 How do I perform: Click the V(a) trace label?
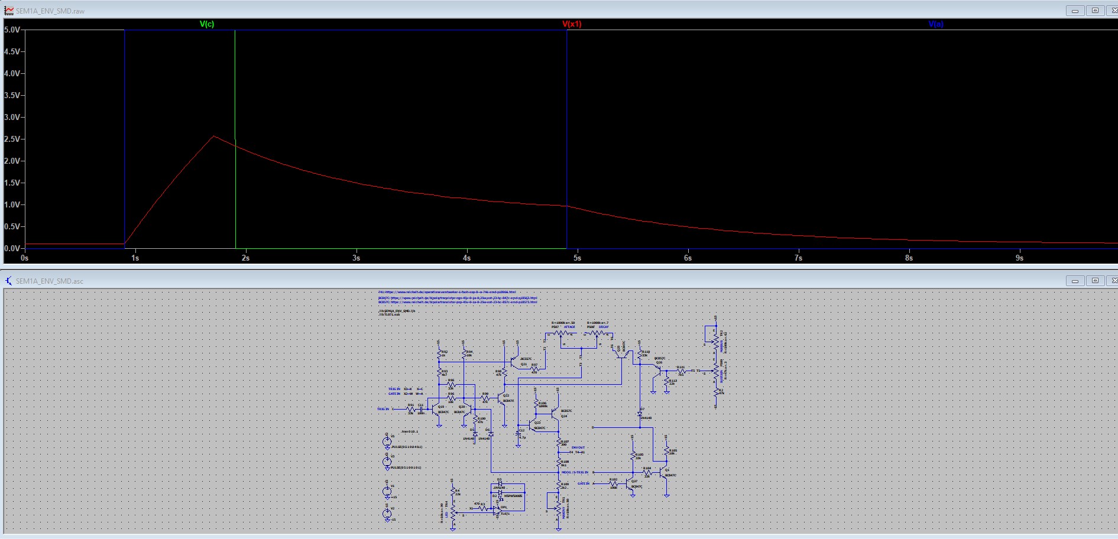tap(936, 24)
